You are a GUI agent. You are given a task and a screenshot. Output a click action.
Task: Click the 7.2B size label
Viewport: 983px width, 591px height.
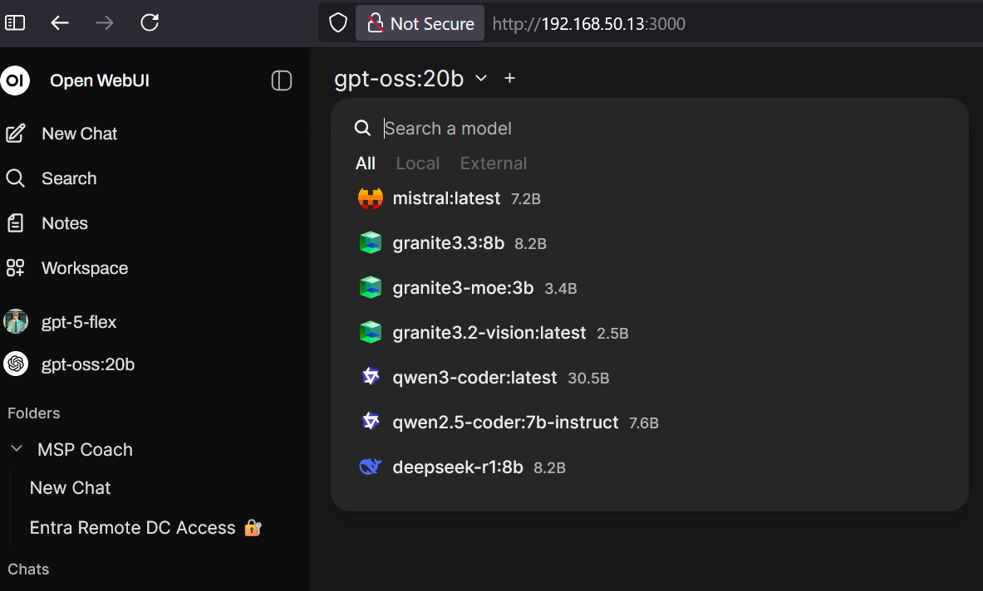click(525, 199)
